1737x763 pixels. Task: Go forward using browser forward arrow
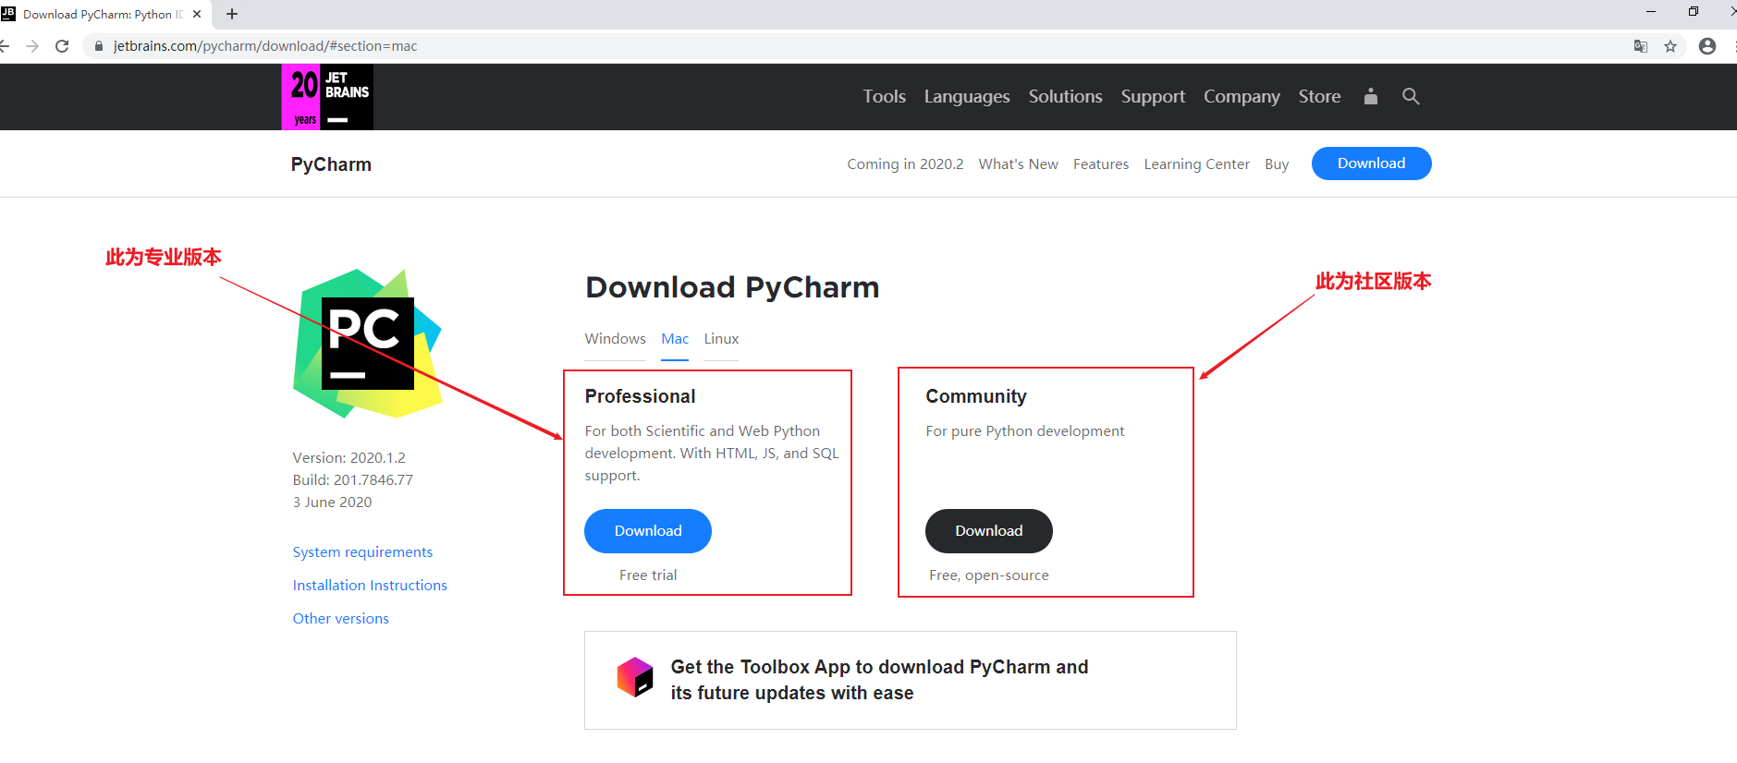pyautogui.click(x=32, y=46)
